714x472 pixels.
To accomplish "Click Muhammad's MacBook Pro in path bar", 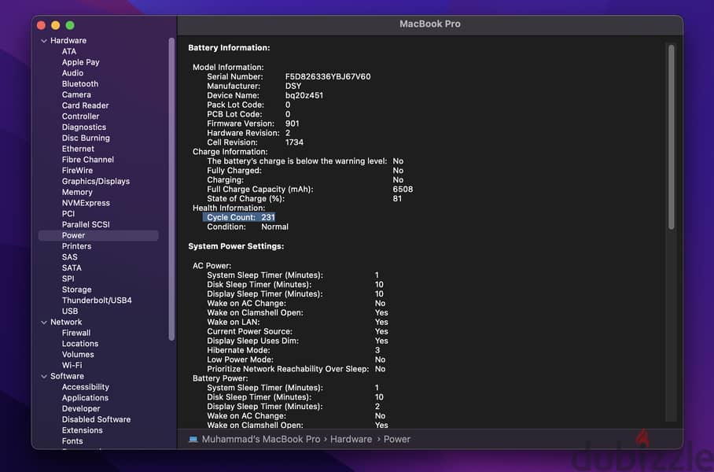I will click(x=261, y=440).
